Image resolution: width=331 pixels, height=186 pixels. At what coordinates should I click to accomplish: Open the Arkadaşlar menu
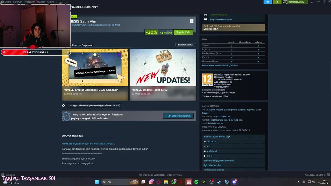(x=30, y=2)
